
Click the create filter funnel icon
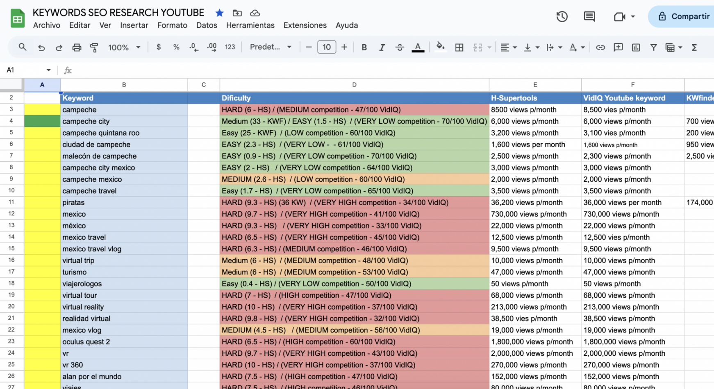653,47
